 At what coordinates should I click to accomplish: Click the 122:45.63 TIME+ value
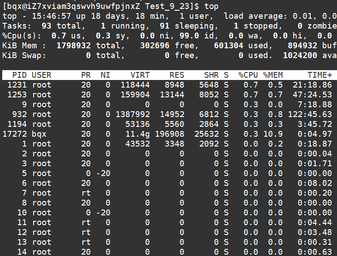310,114
